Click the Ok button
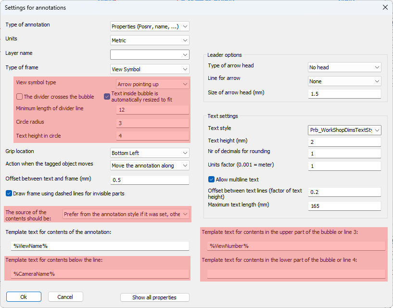This screenshot has height=308, width=393. click(24, 297)
